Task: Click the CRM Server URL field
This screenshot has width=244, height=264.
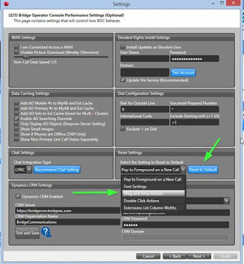Action: pyautogui.click(x=68, y=211)
